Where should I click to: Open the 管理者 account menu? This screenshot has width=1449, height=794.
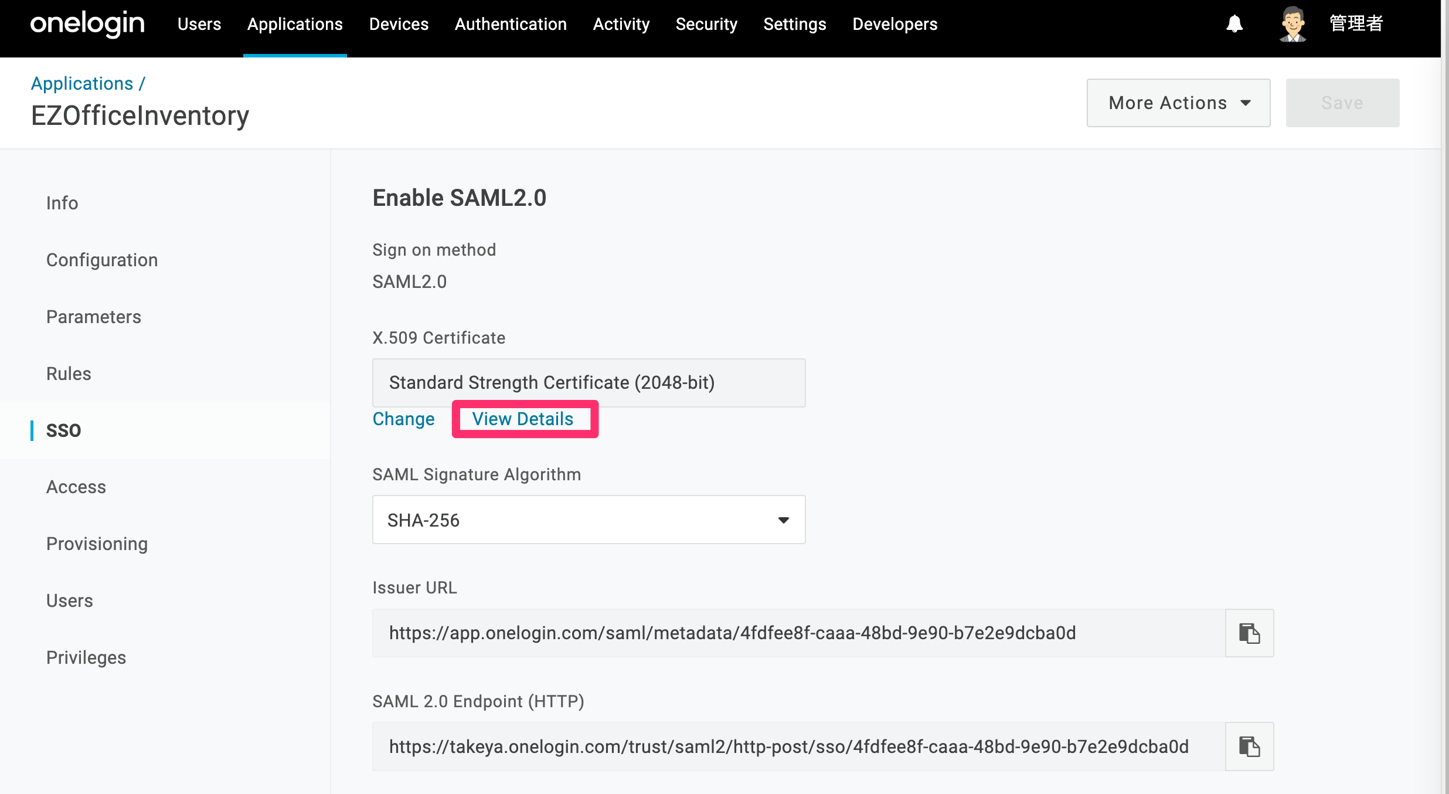pyautogui.click(x=1356, y=24)
